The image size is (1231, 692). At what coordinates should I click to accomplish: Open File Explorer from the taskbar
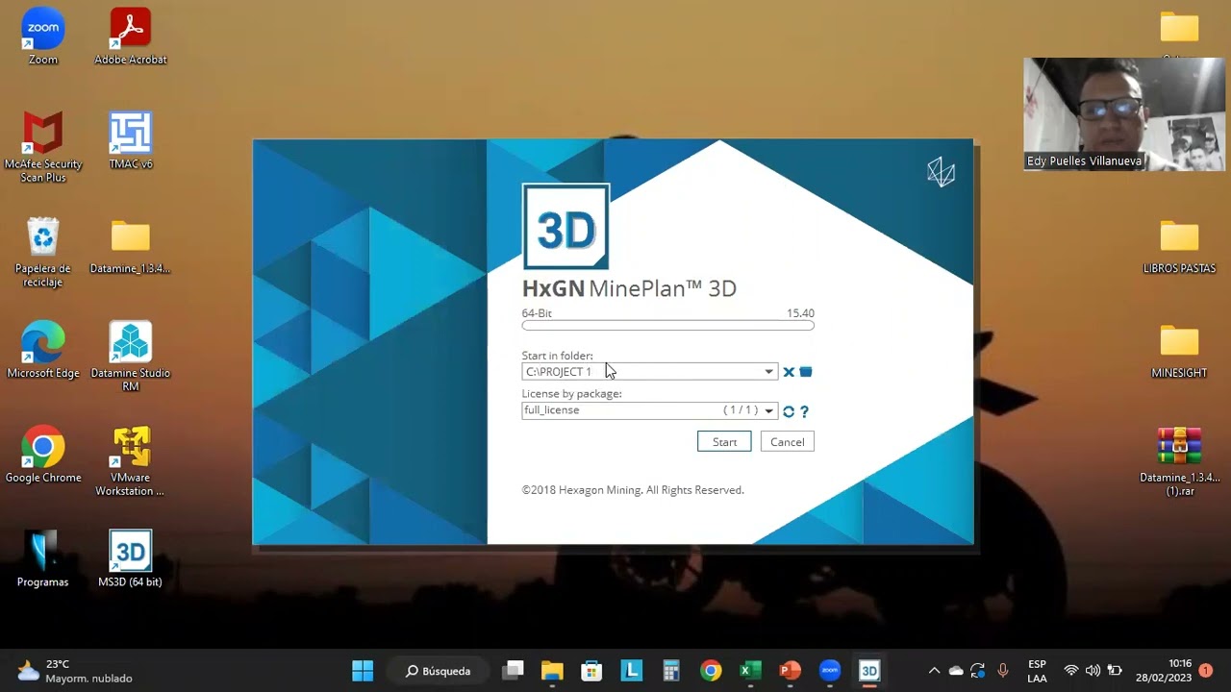click(552, 671)
